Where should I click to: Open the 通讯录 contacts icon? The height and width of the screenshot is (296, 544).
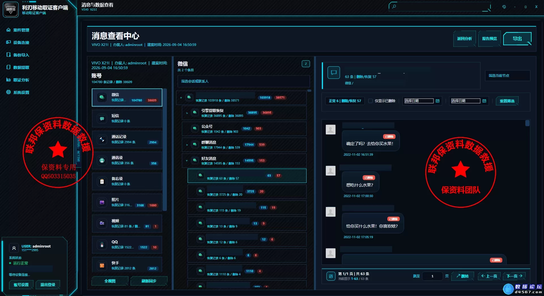click(102, 160)
